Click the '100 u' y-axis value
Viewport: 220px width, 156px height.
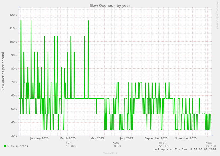[x=13, y=42]
